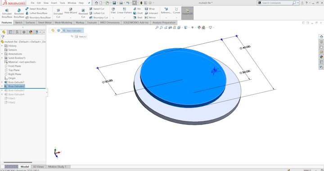Select the Revolved Boss/Base tool
This screenshot has width=324, height=171.
pyautogui.click(x=19, y=13)
